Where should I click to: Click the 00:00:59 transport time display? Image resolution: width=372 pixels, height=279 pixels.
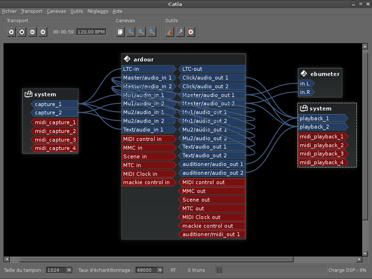tap(63, 32)
